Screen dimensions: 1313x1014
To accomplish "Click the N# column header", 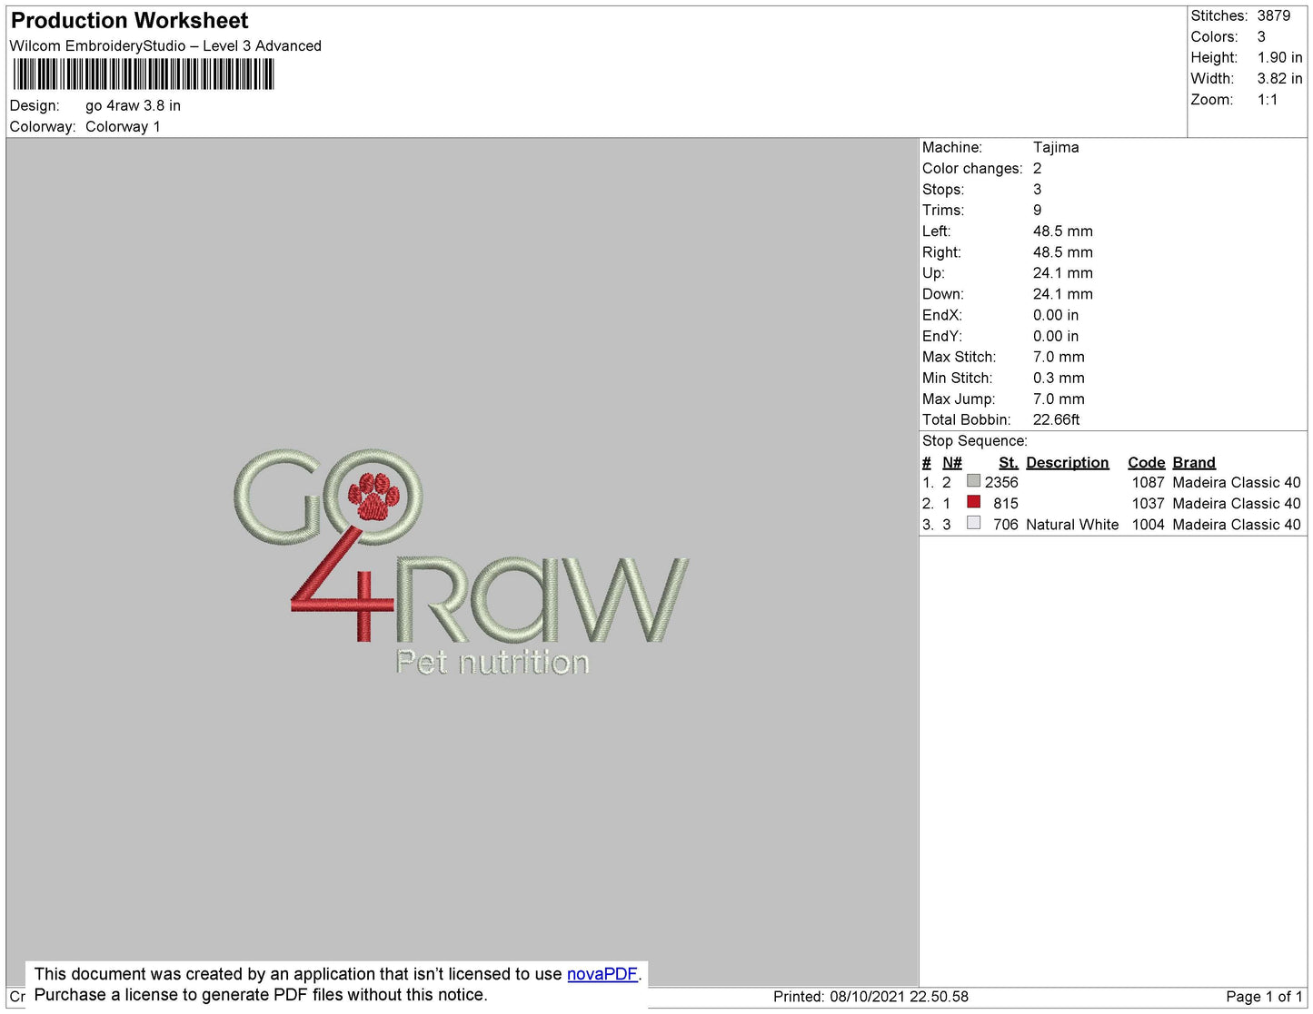I will [x=952, y=463].
